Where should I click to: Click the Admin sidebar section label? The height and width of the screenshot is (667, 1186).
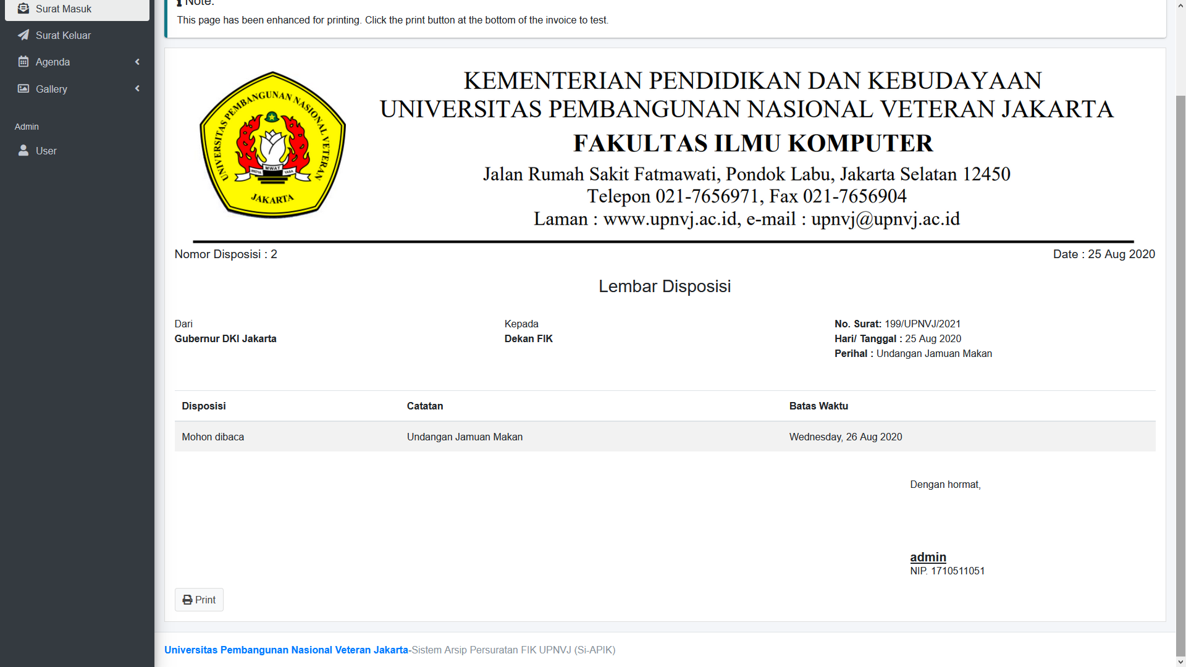coord(27,127)
